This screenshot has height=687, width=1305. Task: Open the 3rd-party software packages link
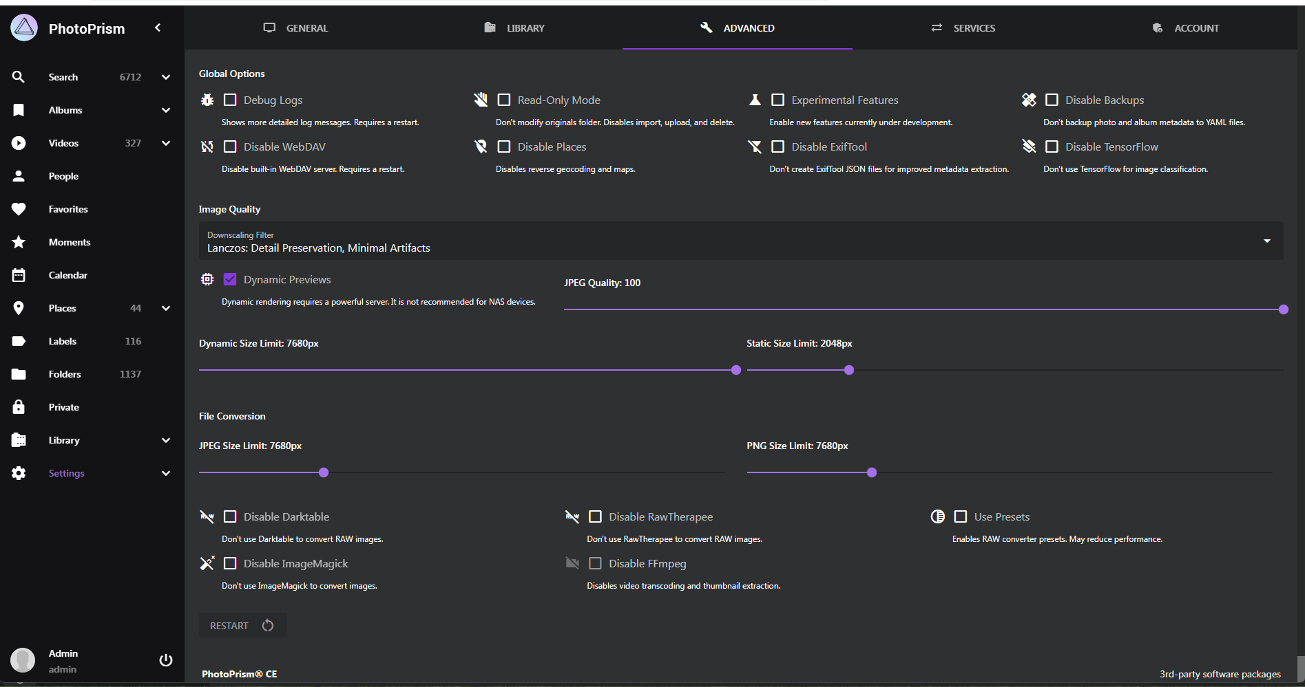(1220, 674)
